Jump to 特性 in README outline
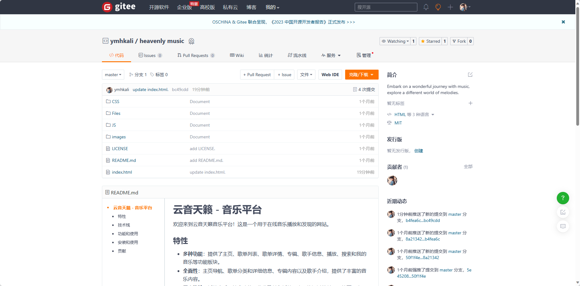 click(x=122, y=216)
